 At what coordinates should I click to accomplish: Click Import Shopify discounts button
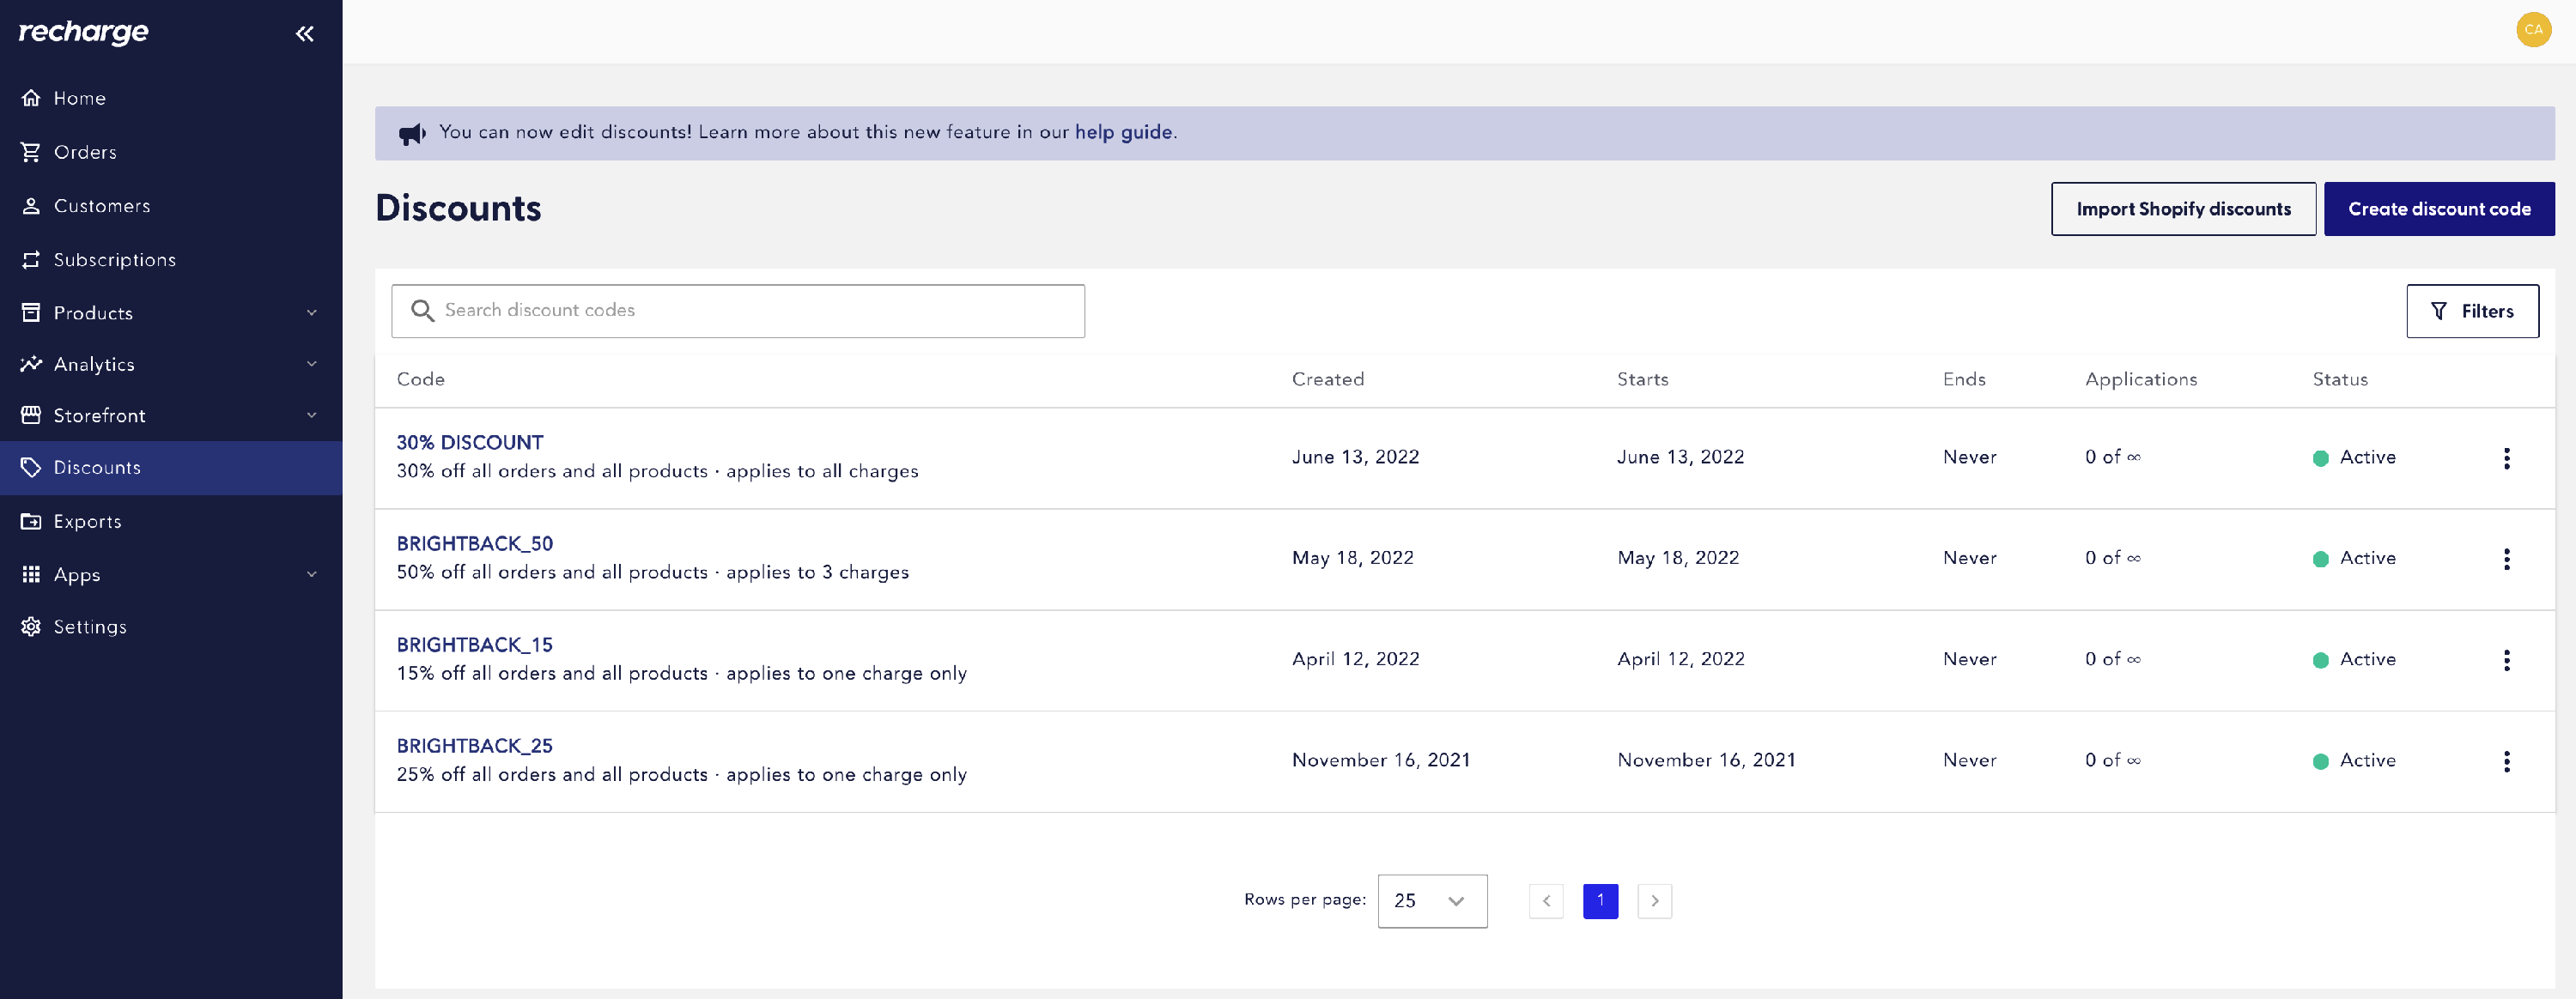2182,209
